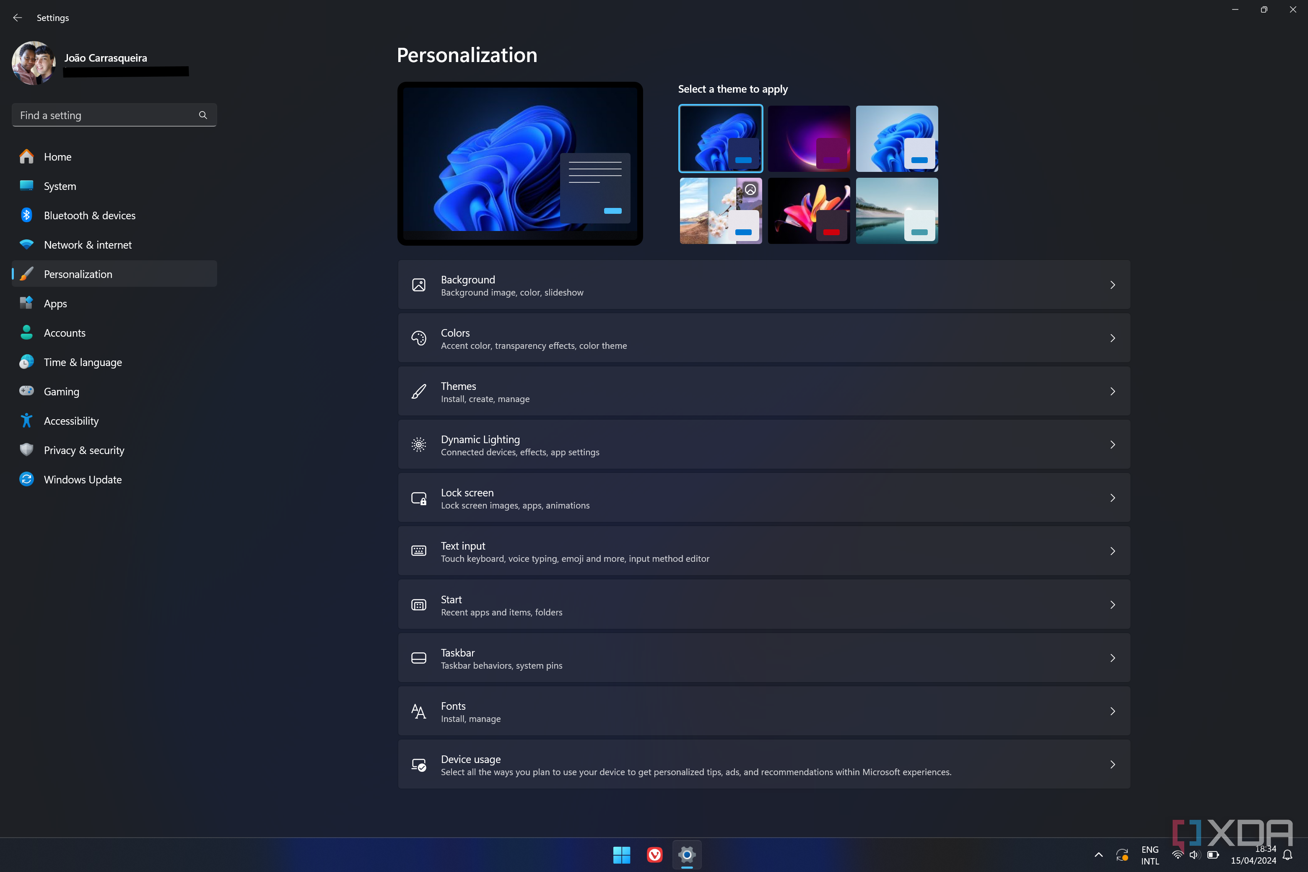Viewport: 1308px width, 872px height.
Task: Apply the colorful flower dark theme
Action: click(809, 211)
